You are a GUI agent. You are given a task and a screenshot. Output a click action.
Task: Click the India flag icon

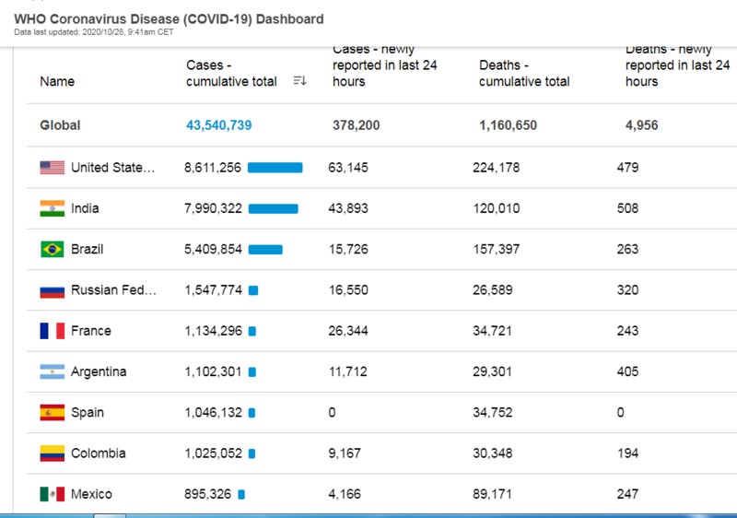tap(53, 208)
